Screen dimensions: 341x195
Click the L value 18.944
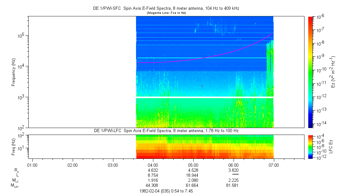[193, 175]
